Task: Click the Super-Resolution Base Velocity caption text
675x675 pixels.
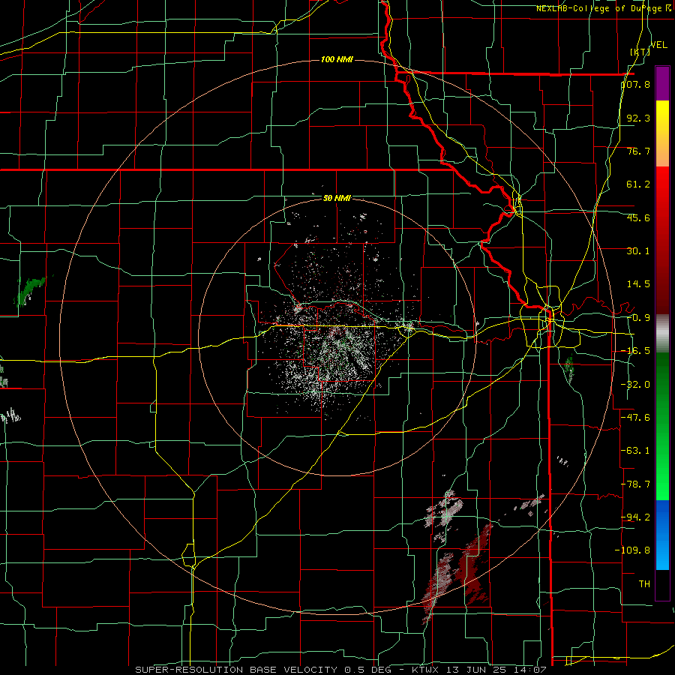Action: coord(340,670)
